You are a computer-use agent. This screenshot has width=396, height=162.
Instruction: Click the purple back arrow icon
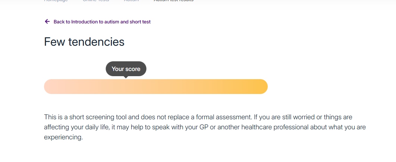coord(47,22)
